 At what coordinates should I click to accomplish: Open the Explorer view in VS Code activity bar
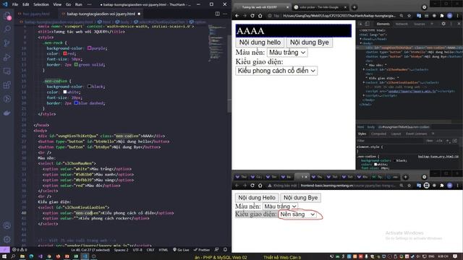[x=7, y=16]
